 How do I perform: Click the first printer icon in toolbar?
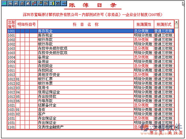[x=22, y=4]
